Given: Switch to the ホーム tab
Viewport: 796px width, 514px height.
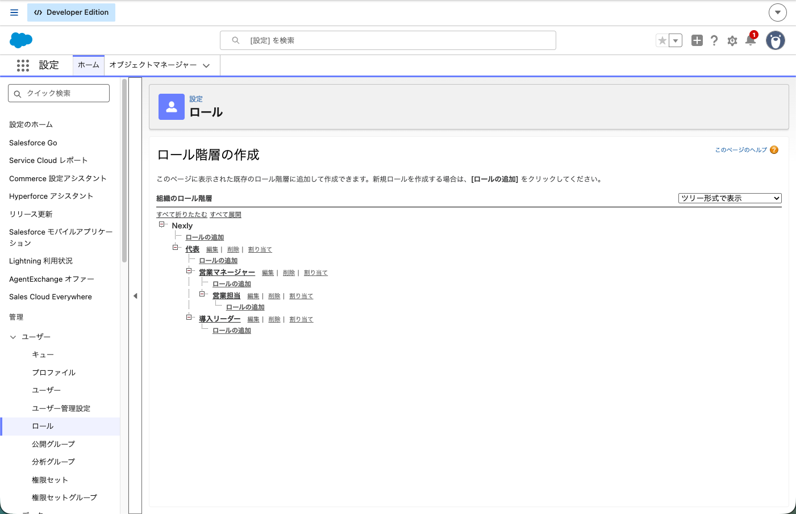Looking at the screenshot, I should [89, 65].
